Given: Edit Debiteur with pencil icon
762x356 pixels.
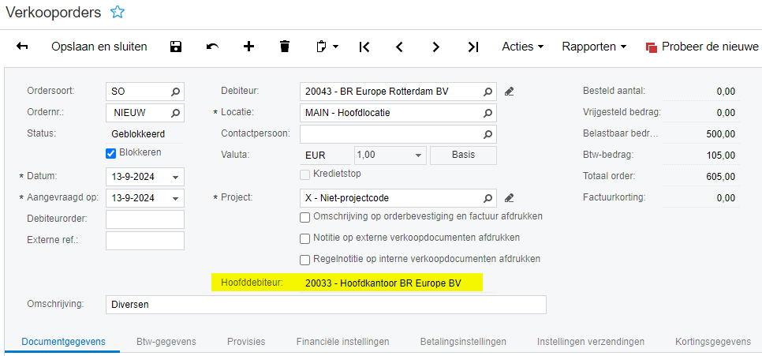Looking at the screenshot, I should click(x=510, y=92).
